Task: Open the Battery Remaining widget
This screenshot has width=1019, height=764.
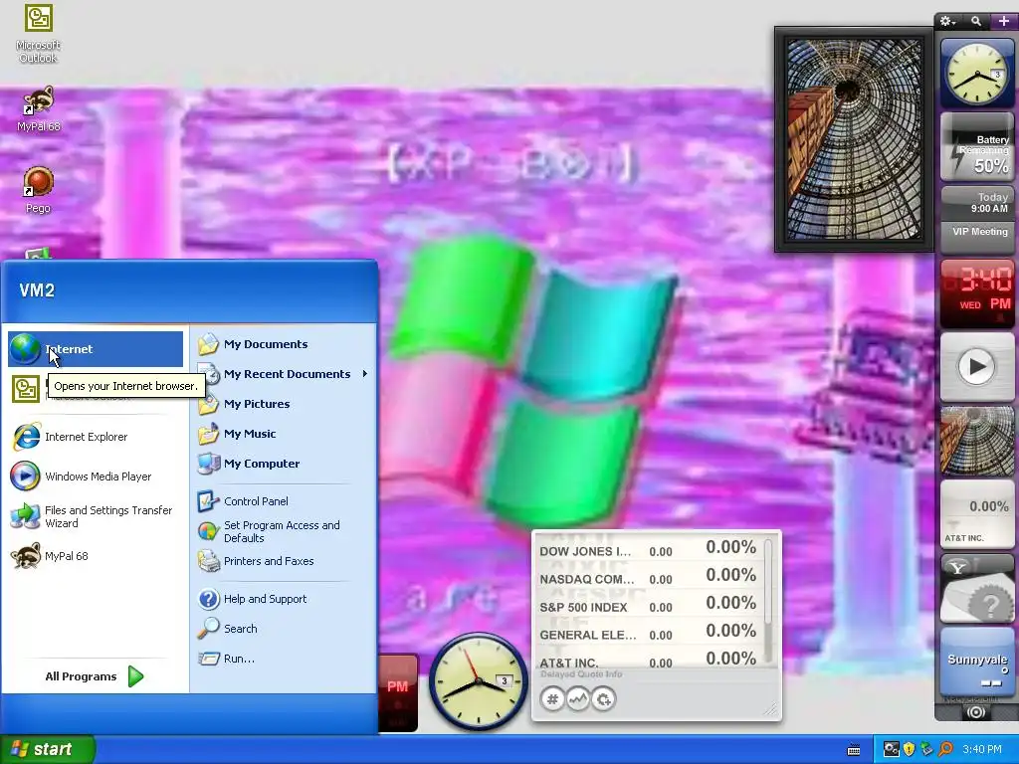Action: (x=977, y=147)
